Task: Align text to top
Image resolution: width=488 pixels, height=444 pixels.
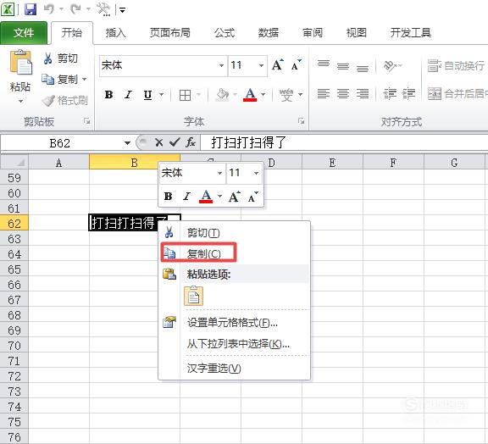Action: [x=324, y=65]
